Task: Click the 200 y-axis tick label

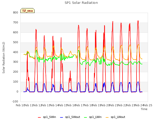Action: click(x=16, y=72)
